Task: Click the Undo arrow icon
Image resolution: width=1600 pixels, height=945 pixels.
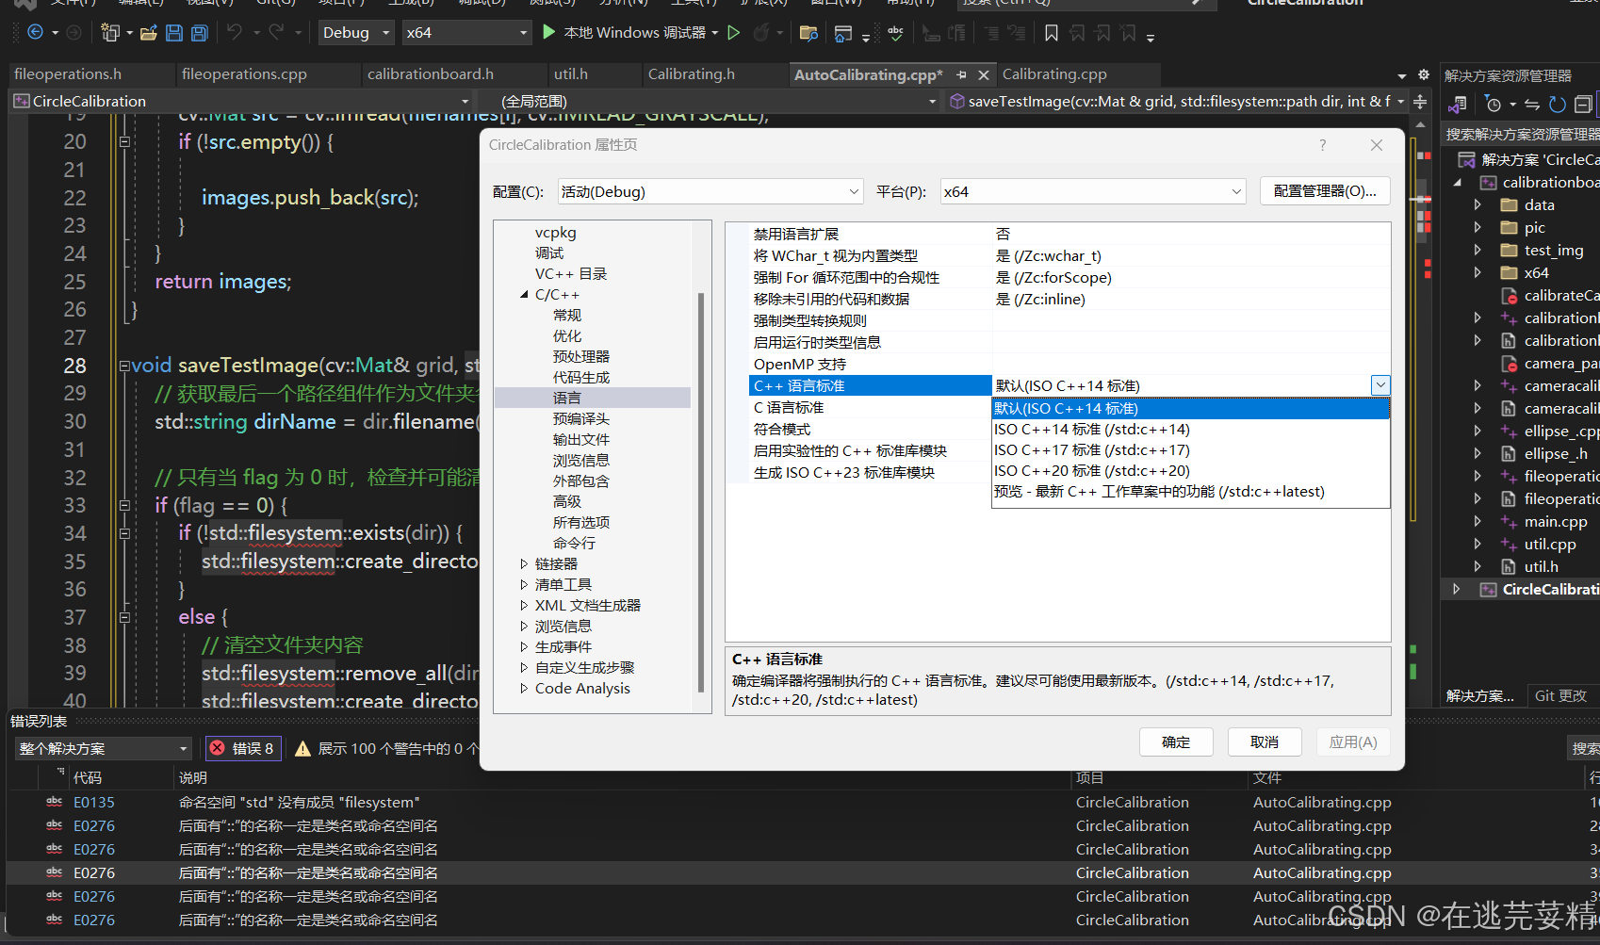Action: coord(236,33)
